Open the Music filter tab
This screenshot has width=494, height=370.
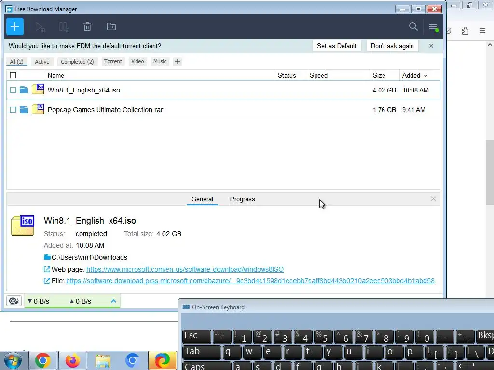(160, 61)
